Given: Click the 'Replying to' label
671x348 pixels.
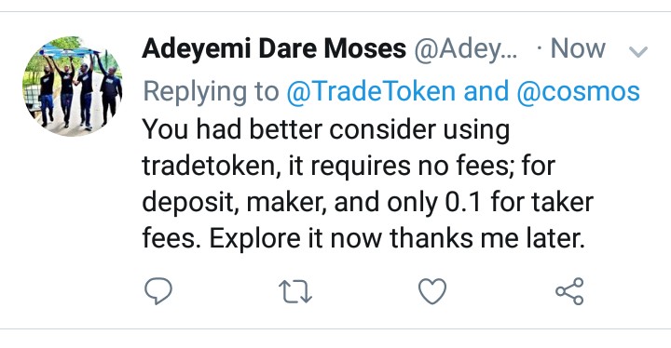Looking at the screenshot, I should pos(211,92).
